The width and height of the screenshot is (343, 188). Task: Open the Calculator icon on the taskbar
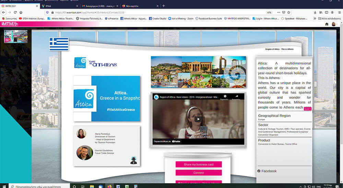tap(135, 186)
